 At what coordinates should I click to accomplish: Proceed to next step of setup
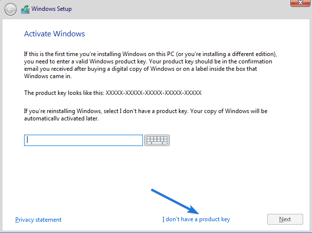click(x=285, y=219)
